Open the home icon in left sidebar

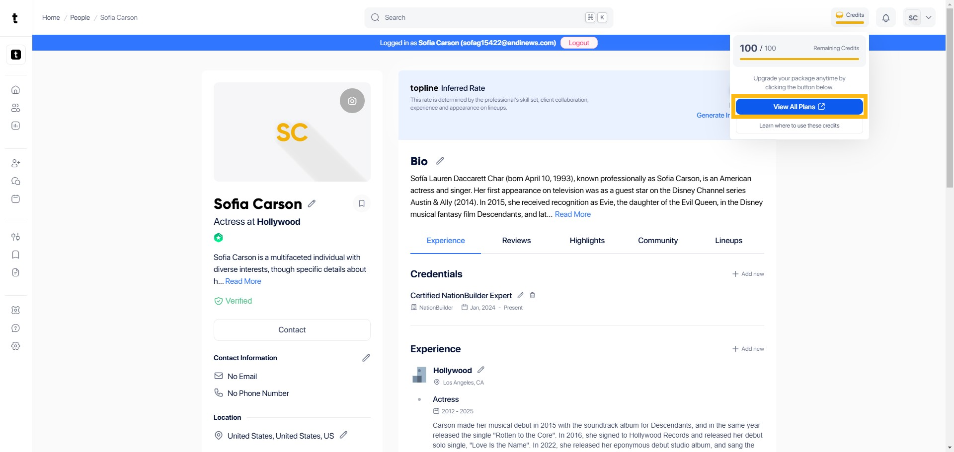(15, 90)
